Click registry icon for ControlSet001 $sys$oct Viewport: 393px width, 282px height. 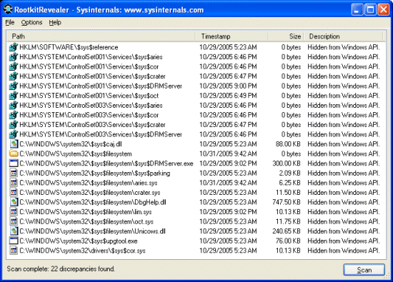(14, 96)
